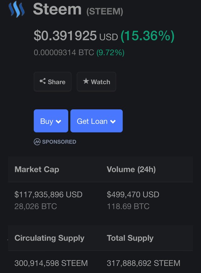This screenshot has height=273, width=201.
Task: Click the CoinMarketCap sponsored logo icon
Action: point(37,142)
